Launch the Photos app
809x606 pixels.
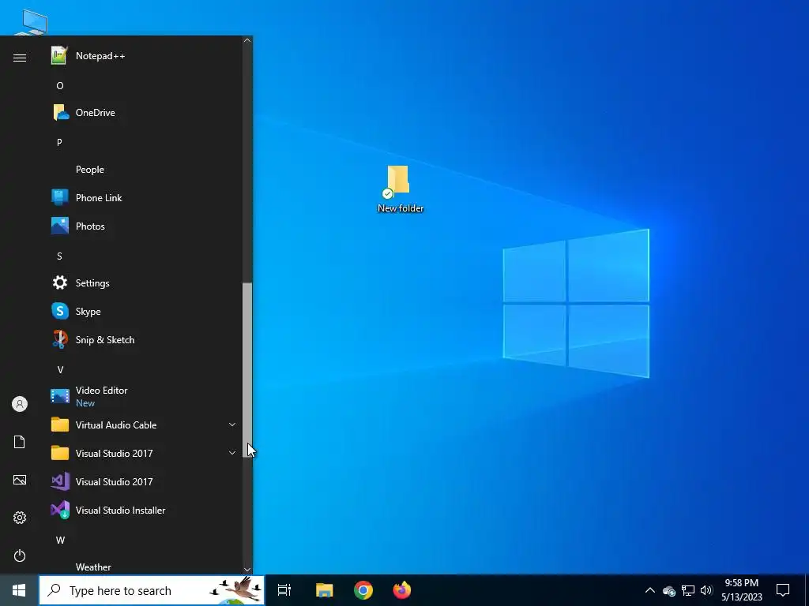pos(145,226)
